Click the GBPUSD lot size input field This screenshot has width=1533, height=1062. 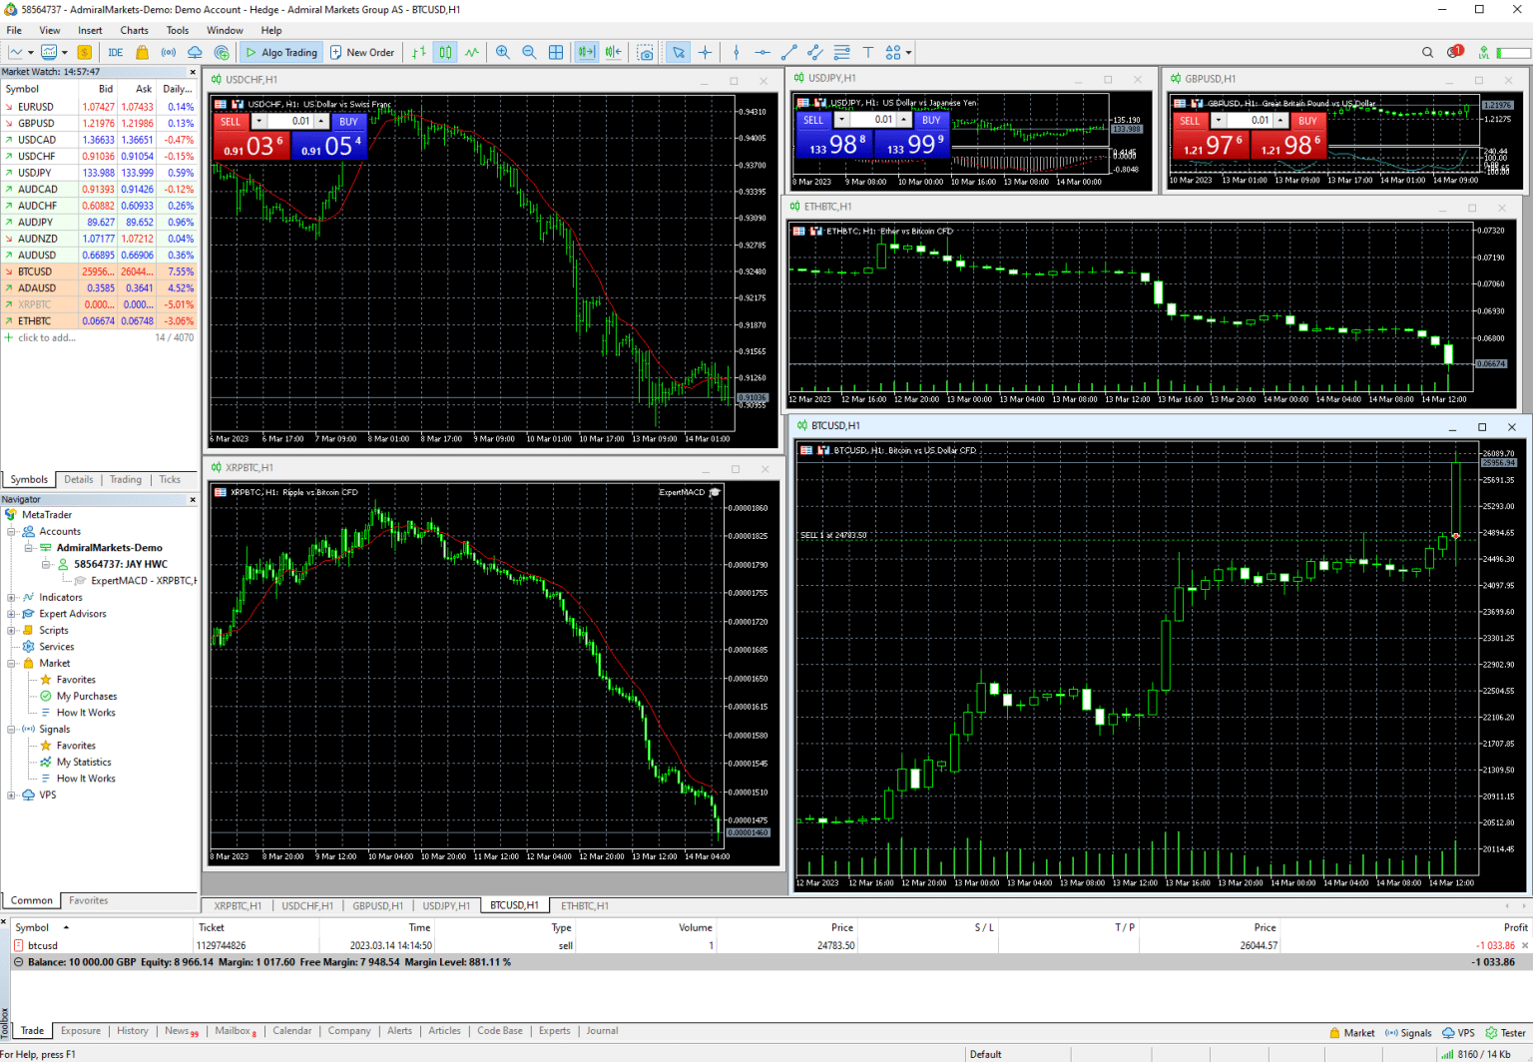[x=1251, y=121]
